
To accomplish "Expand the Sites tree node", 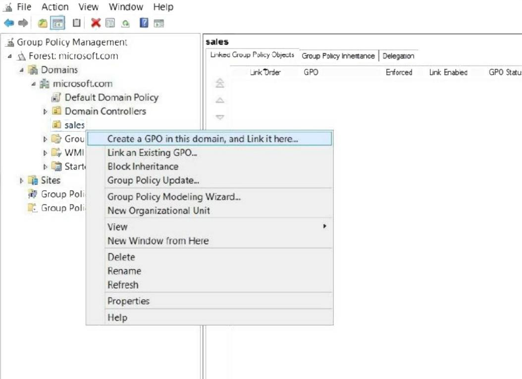I will click(21, 180).
